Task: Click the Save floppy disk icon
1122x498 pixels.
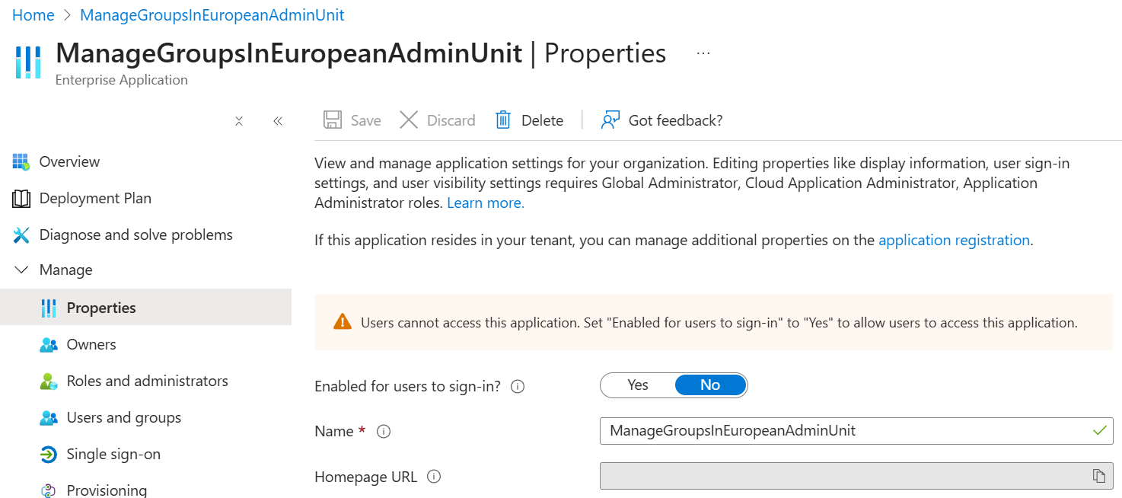Action: pyautogui.click(x=333, y=120)
